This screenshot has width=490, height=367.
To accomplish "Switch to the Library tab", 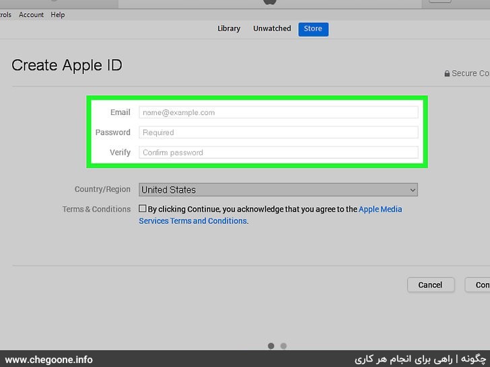I will tap(229, 29).
